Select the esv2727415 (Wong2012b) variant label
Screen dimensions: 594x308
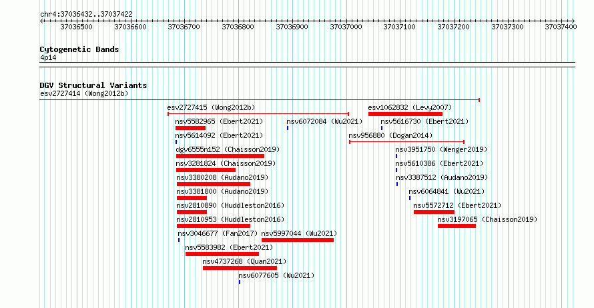click(211, 107)
